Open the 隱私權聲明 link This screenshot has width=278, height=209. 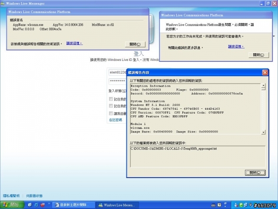pyautogui.click(x=11, y=196)
